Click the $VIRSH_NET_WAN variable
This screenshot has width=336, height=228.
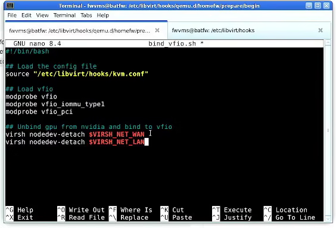117,134
